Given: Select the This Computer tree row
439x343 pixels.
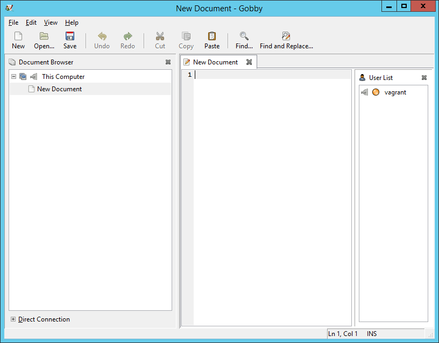Looking at the screenshot, I should pyautogui.click(x=90, y=77).
